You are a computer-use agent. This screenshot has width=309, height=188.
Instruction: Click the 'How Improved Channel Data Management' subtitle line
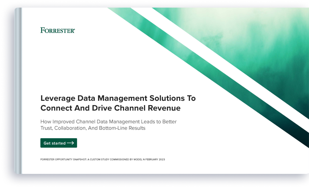(x=108, y=121)
